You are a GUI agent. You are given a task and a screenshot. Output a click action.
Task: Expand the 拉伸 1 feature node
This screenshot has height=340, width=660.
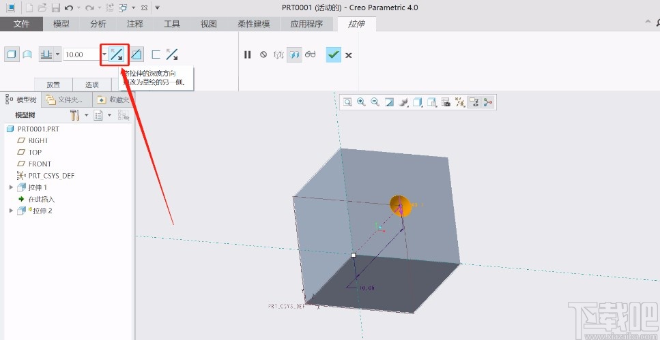click(x=12, y=187)
